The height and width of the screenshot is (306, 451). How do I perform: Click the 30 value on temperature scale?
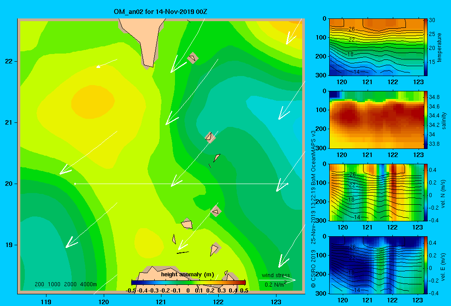tap(432, 20)
